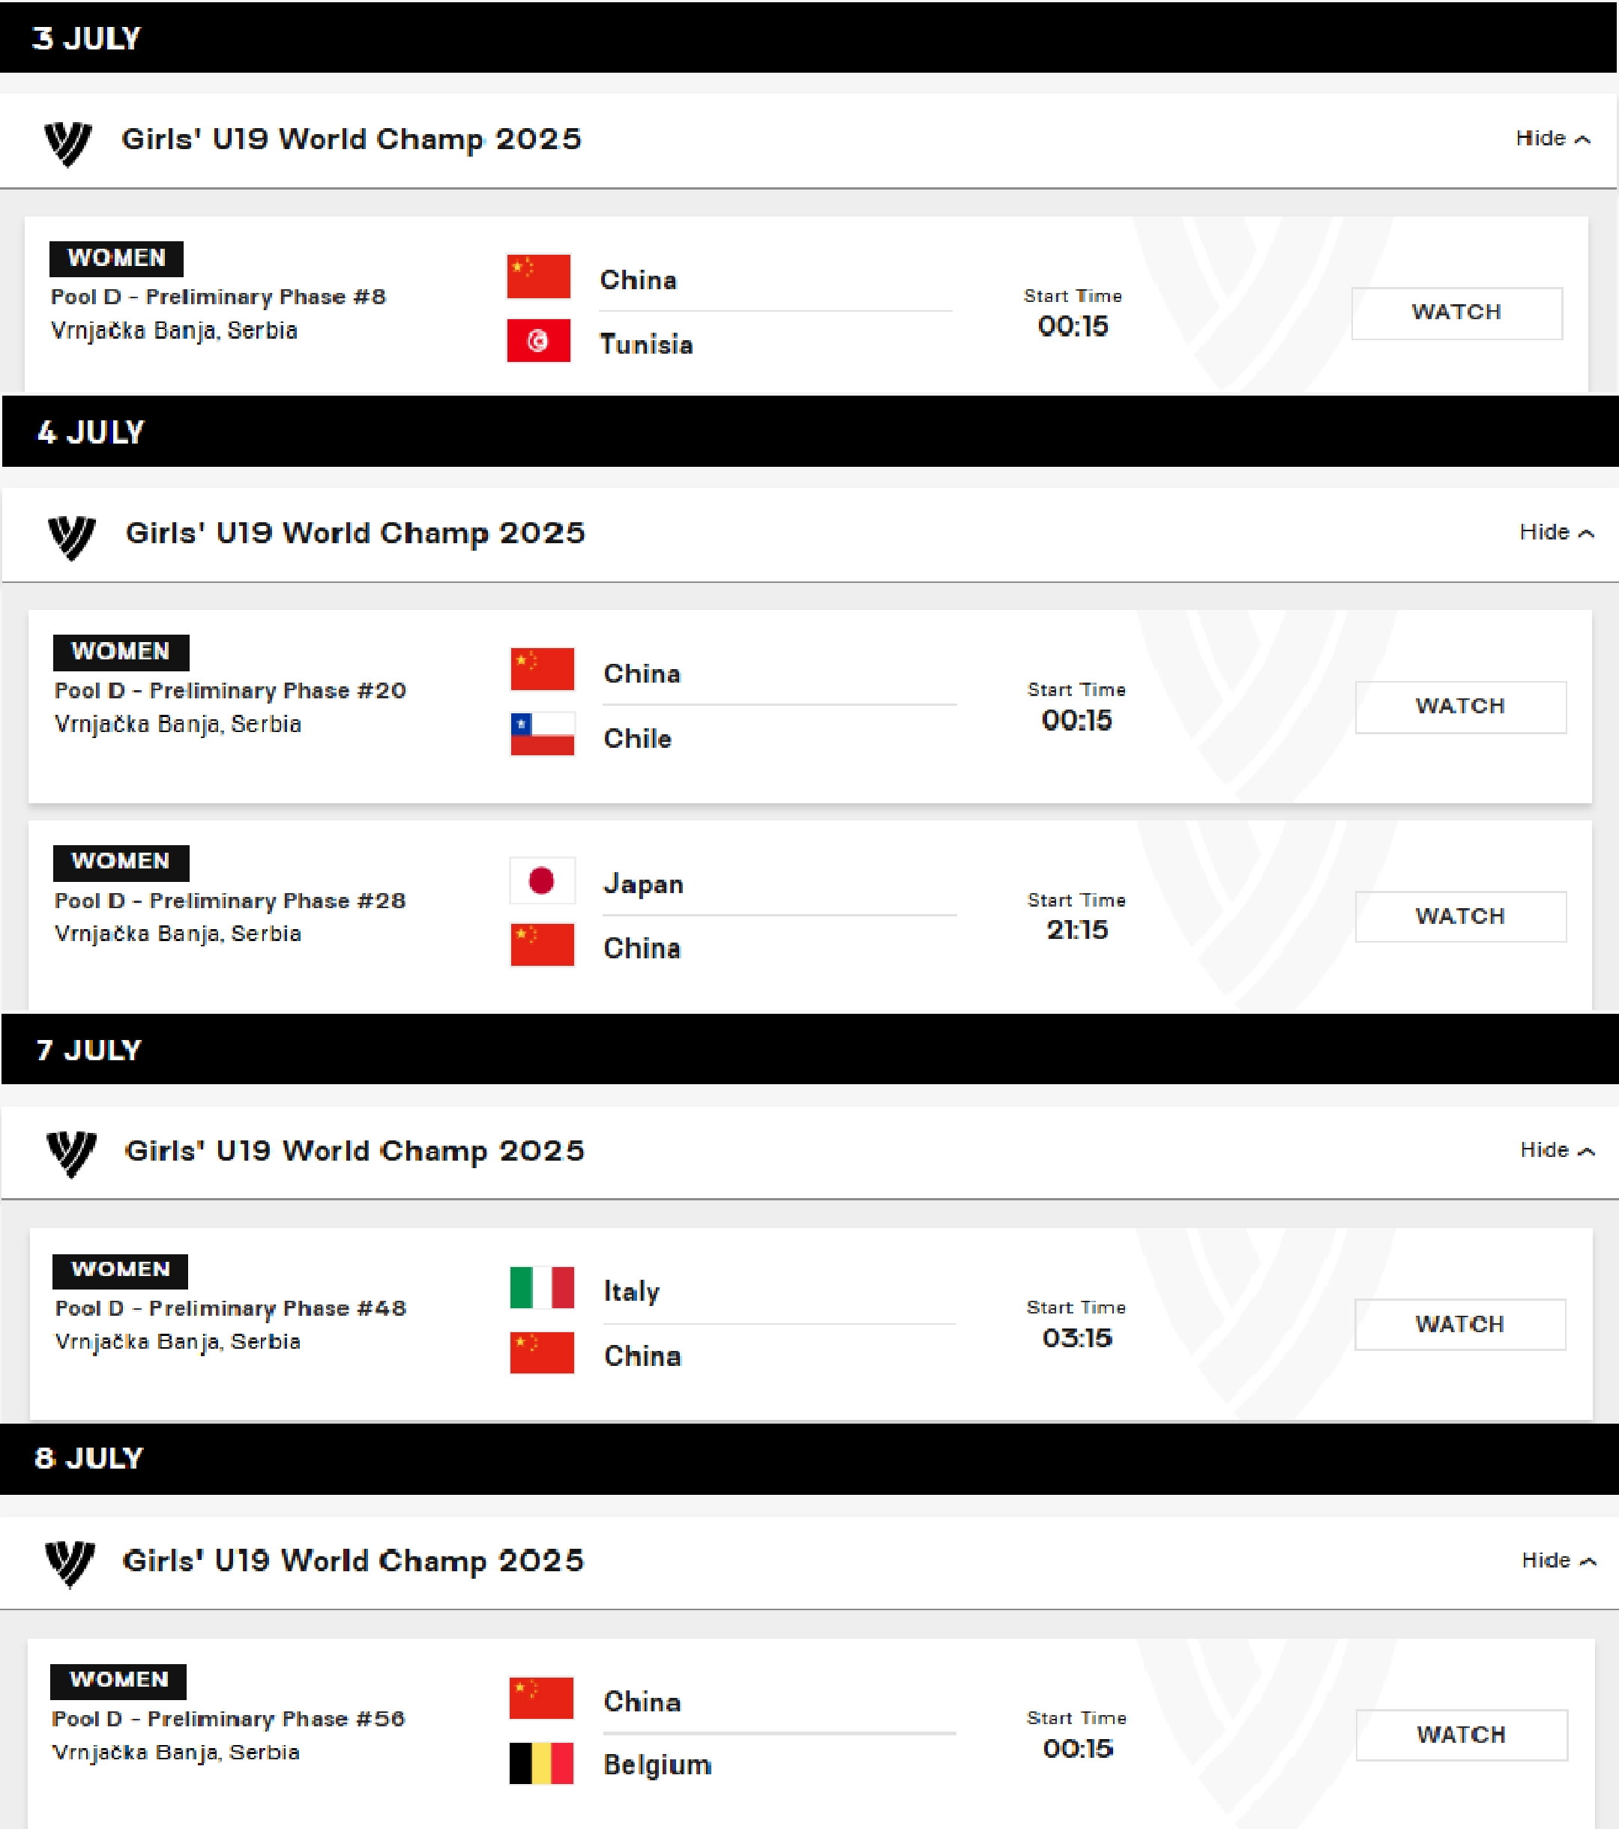Watch the China vs Belgium match

[x=1461, y=1735]
